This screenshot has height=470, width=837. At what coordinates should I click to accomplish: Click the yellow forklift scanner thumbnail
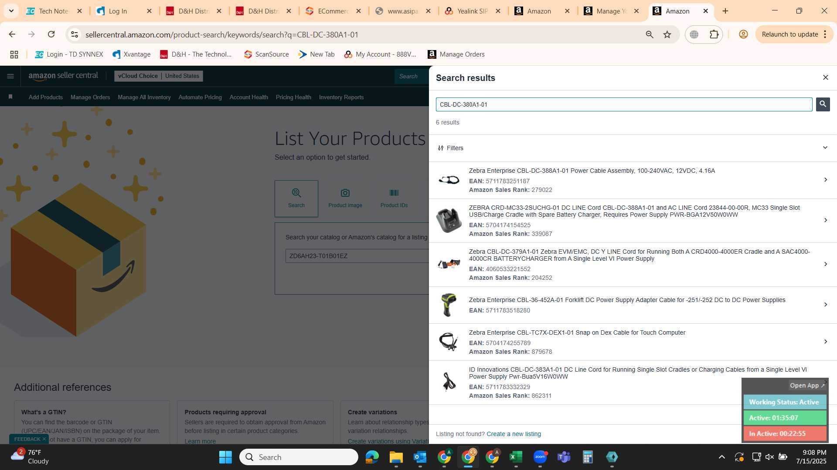click(x=449, y=305)
